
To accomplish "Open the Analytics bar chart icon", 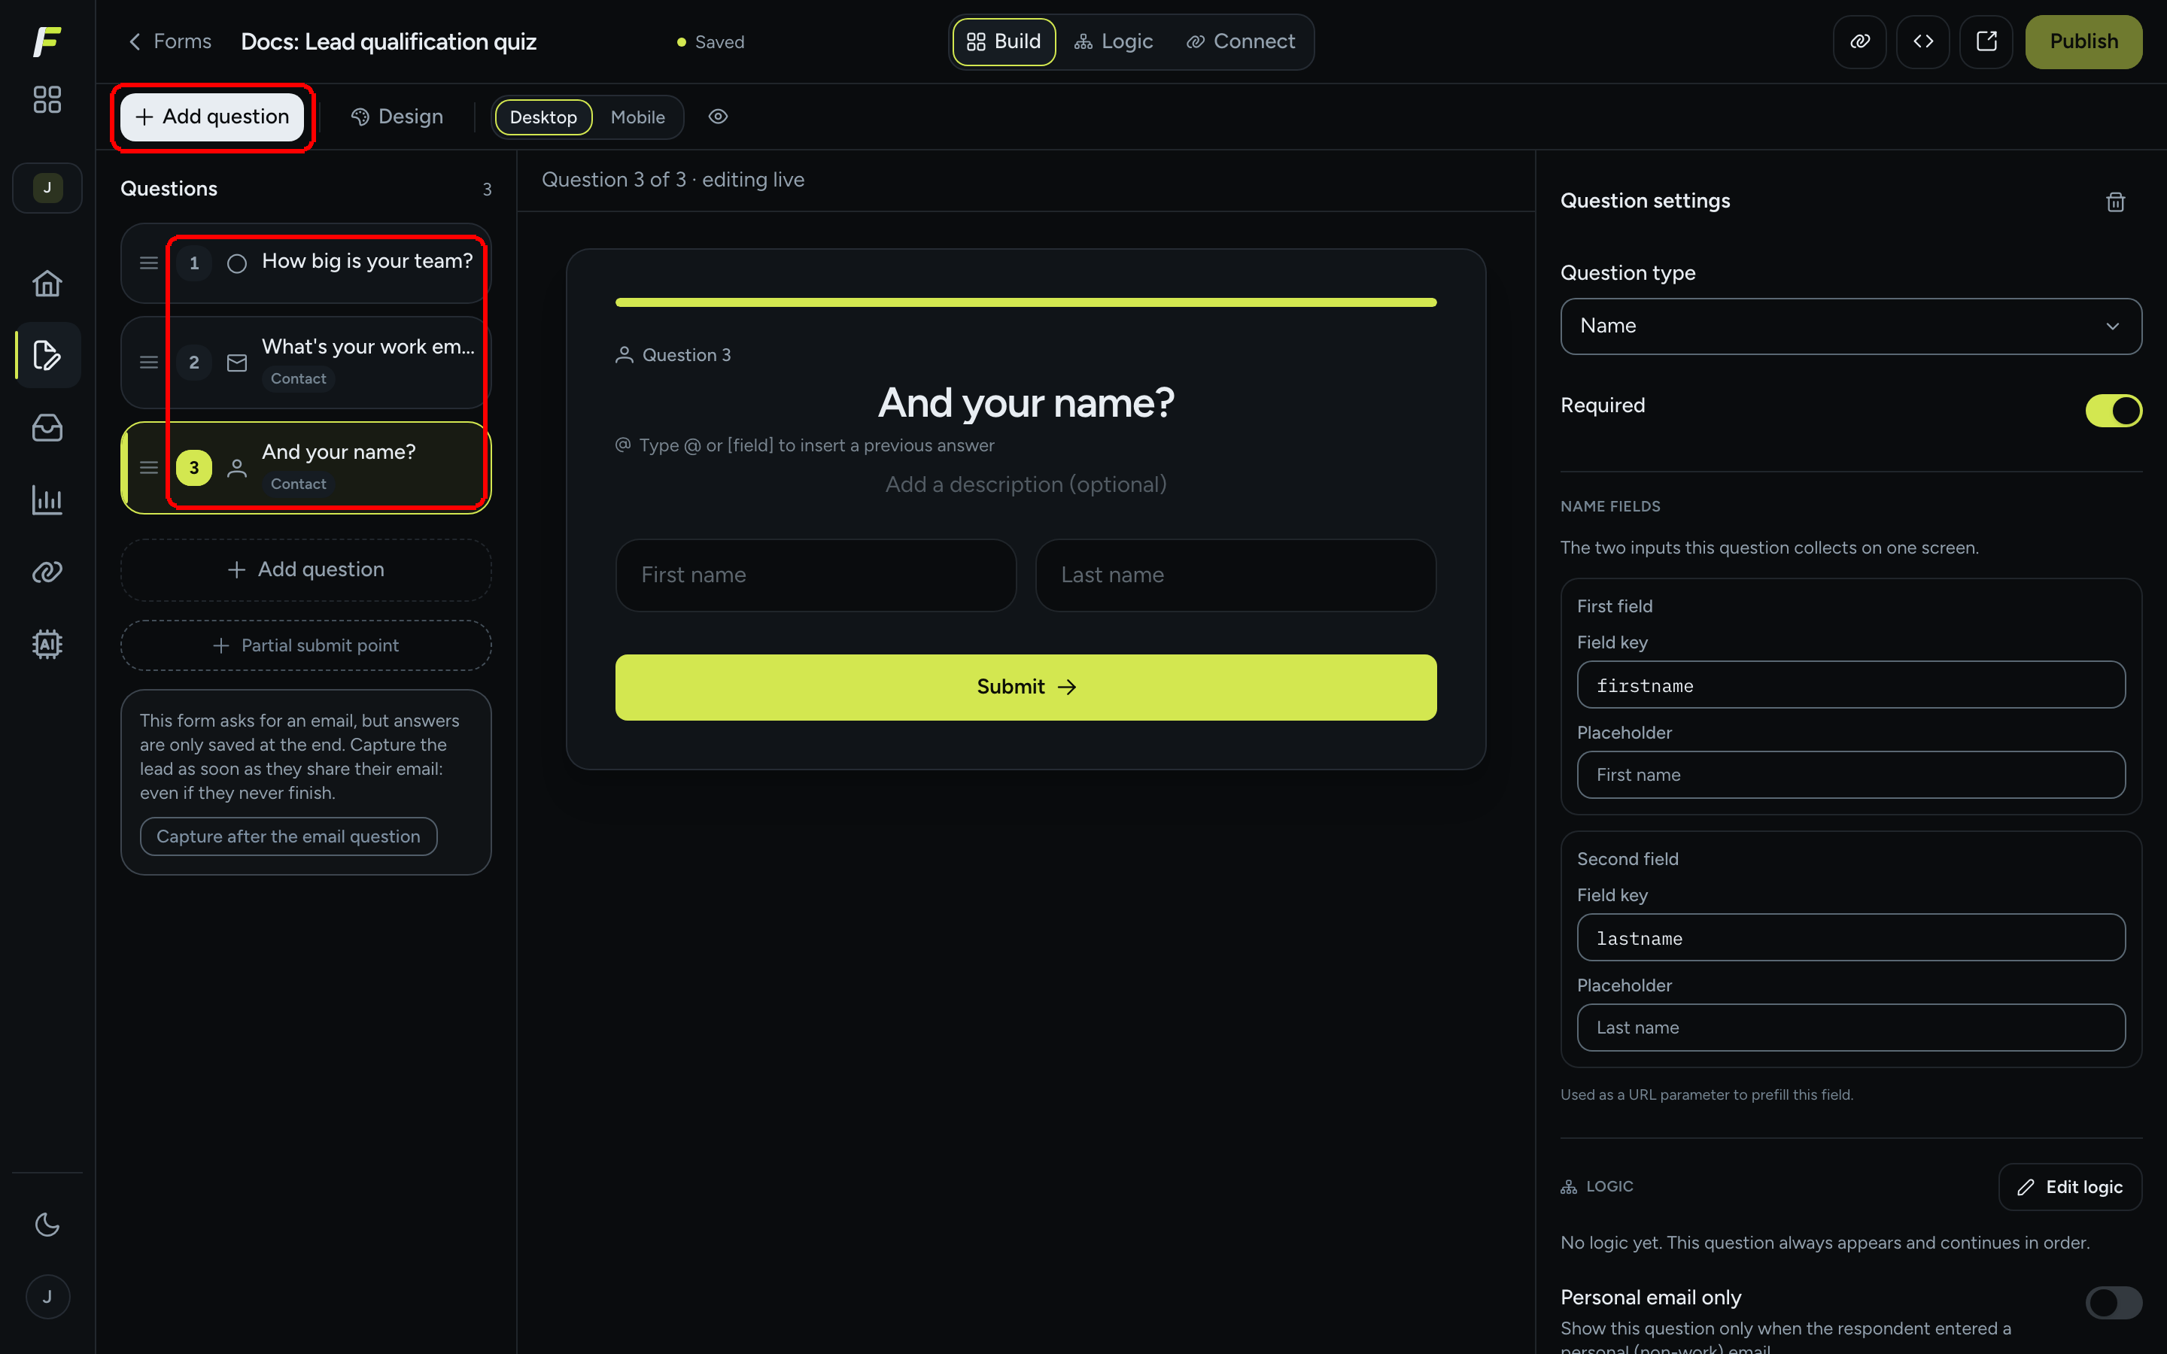I will click(x=47, y=499).
